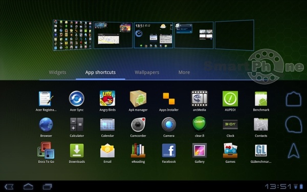The image size is (307, 192).
Task: Tap the Acer Sync icon
Action: tap(77, 98)
